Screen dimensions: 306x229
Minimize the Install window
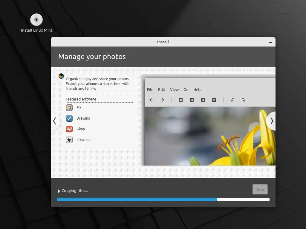(270, 42)
